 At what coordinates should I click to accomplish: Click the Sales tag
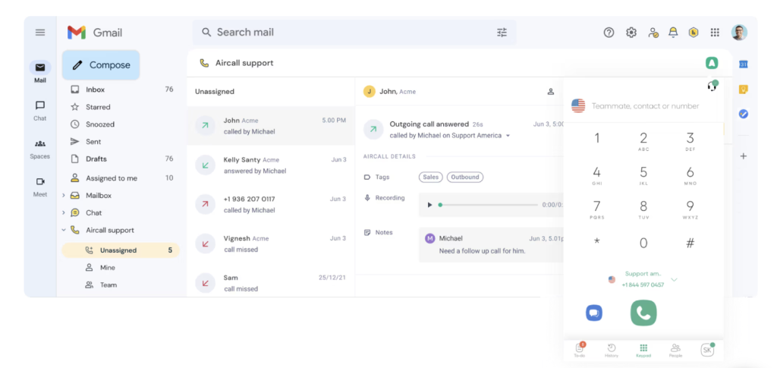pyautogui.click(x=431, y=177)
